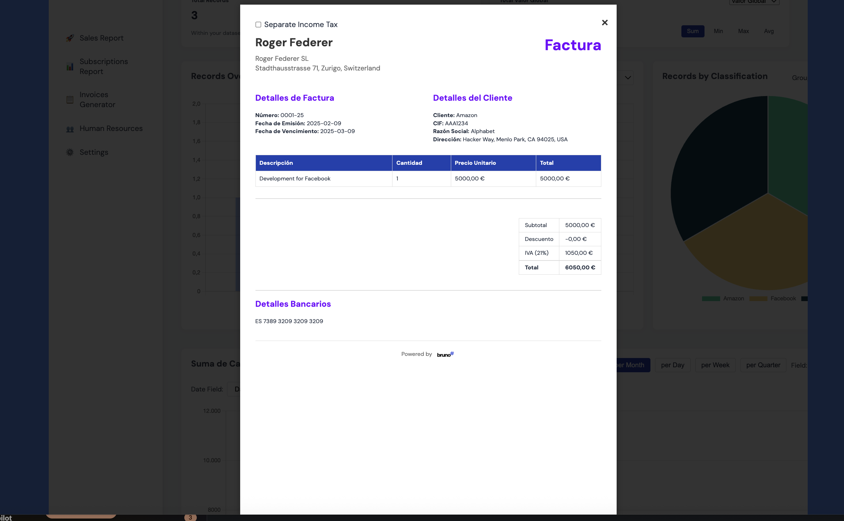Enable Separate Income Tax checkbox
The width and height of the screenshot is (844, 521).
(x=258, y=25)
